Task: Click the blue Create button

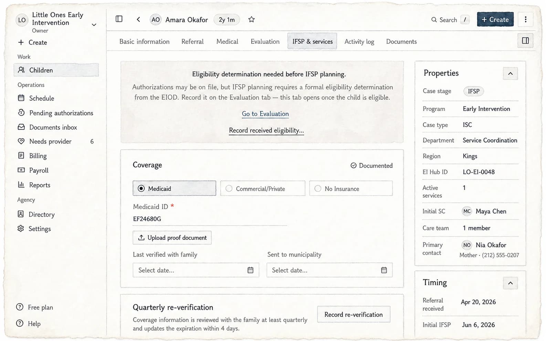Action: [495, 19]
